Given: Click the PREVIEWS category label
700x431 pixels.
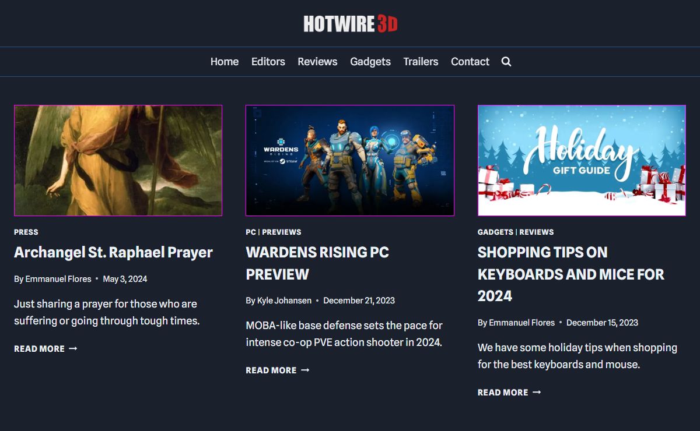Looking at the screenshot, I should (x=282, y=232).
